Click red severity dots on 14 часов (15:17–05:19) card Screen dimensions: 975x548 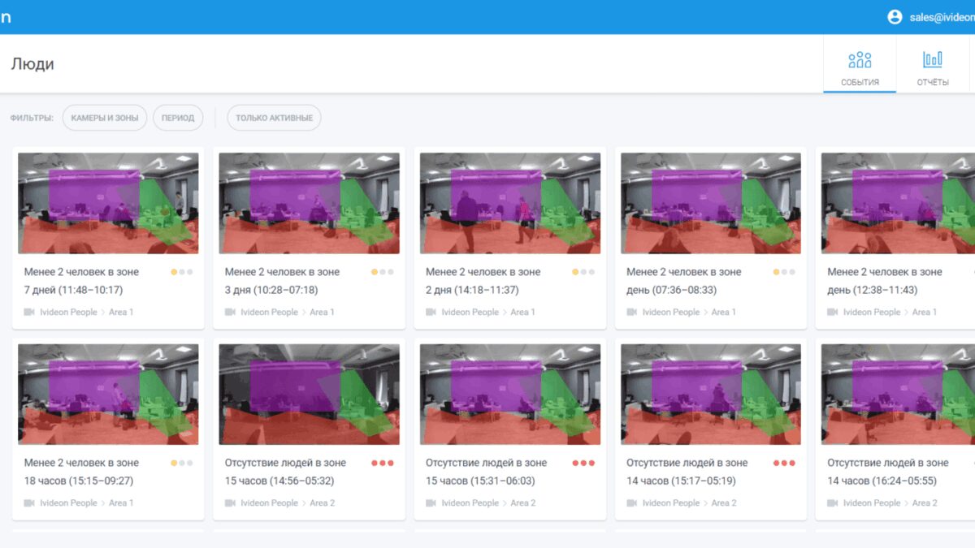(x=784, y=463)
